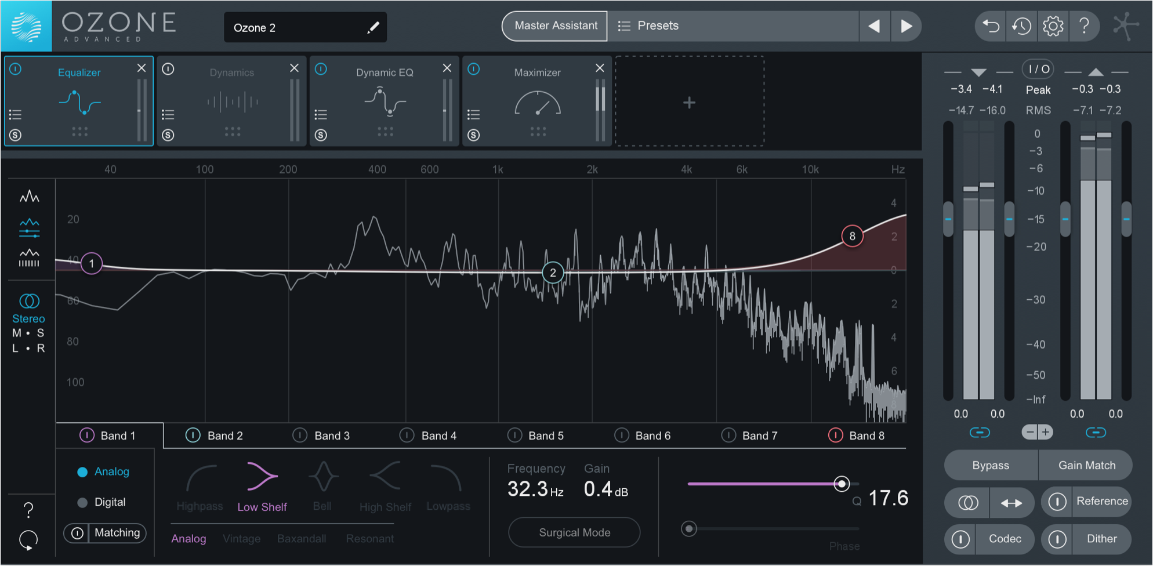
Task: Toggle Band 3 power button
Action: pos(300,435)
